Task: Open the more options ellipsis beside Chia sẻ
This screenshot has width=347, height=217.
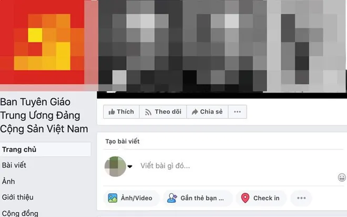Action: [238, 112]
